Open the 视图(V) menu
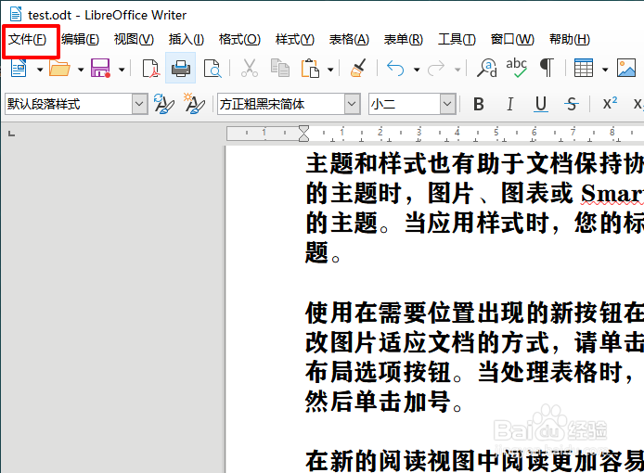Screen dimensions: 644x473 (134, 40)
